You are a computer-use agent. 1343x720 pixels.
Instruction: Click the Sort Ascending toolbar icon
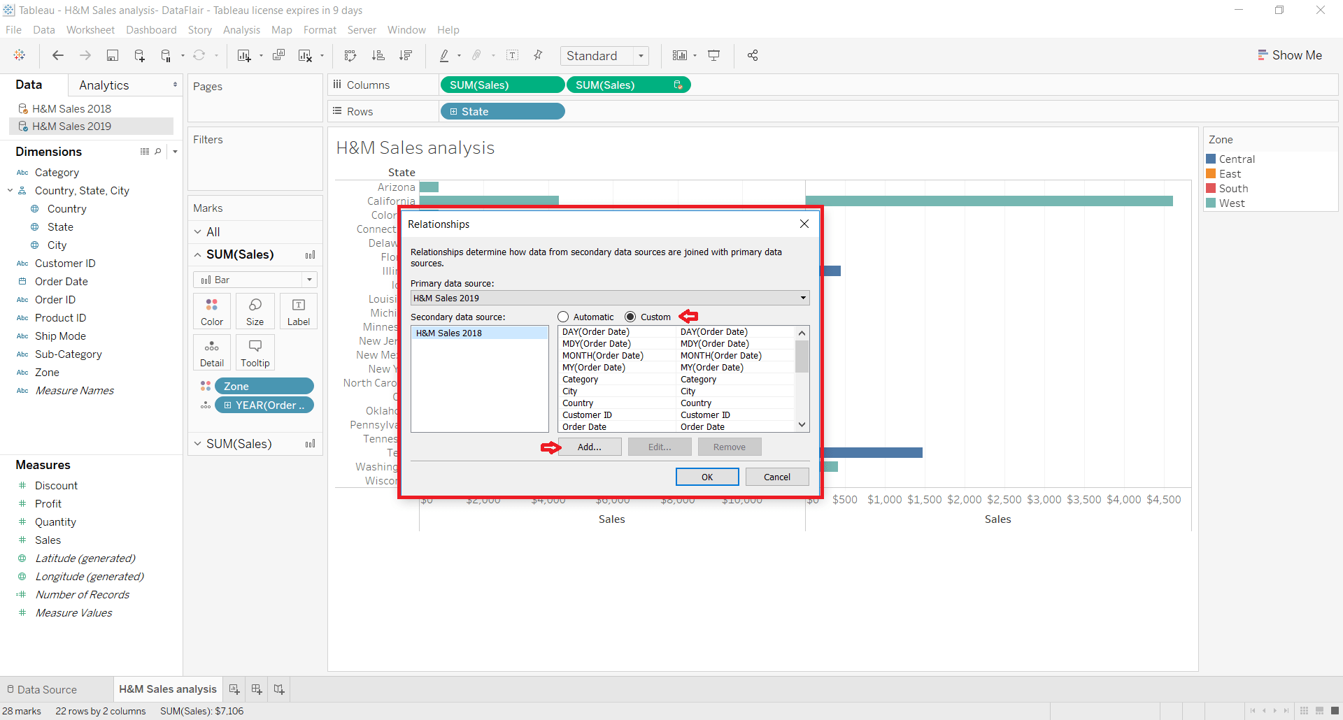(378, 55)
